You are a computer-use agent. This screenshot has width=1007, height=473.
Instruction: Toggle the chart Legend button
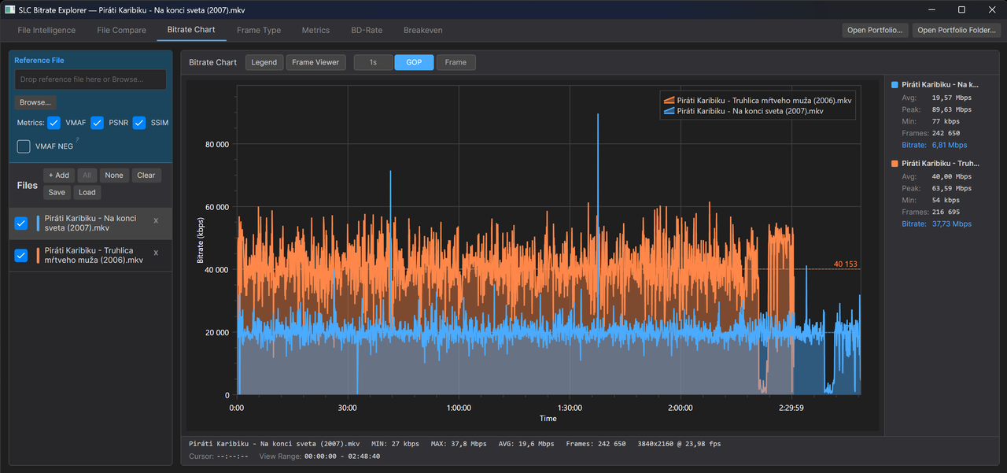coord(264,62)
